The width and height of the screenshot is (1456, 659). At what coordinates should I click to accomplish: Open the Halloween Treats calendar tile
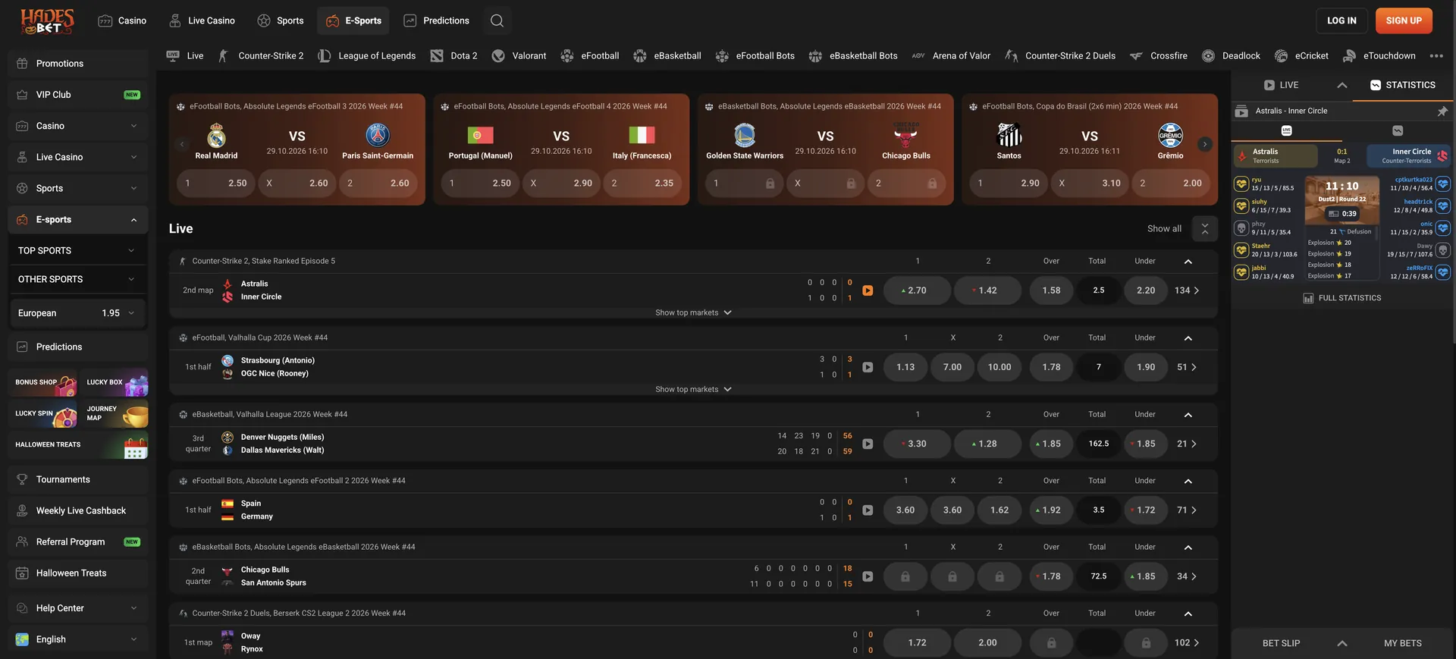pyautogui.click(x=79, y=444)
